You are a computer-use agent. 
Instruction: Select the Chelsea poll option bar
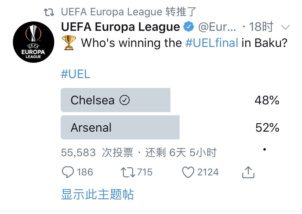click(115, 100)
